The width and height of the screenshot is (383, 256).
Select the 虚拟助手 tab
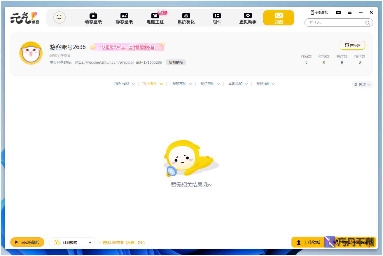point(248,18)
